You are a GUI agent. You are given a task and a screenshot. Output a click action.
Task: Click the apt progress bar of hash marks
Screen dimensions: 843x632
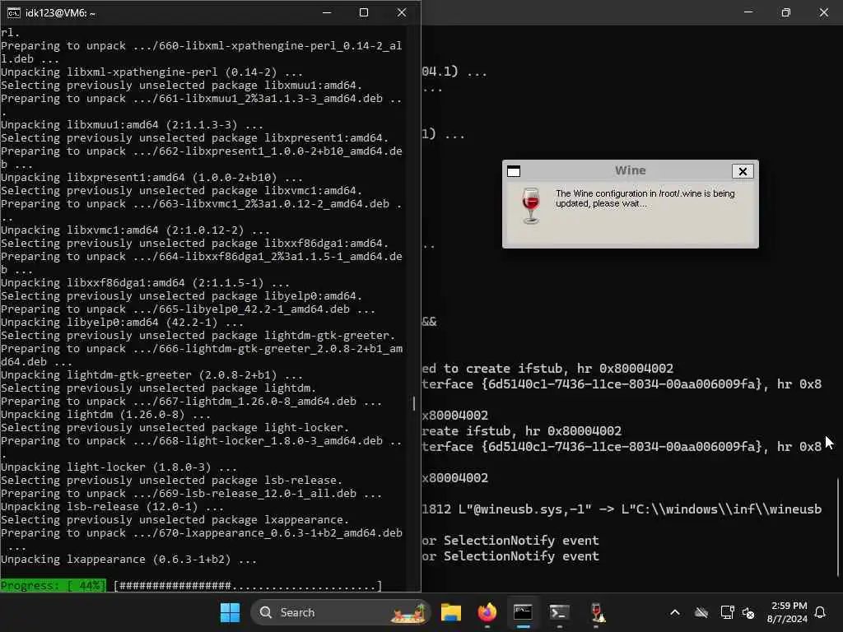247,585
